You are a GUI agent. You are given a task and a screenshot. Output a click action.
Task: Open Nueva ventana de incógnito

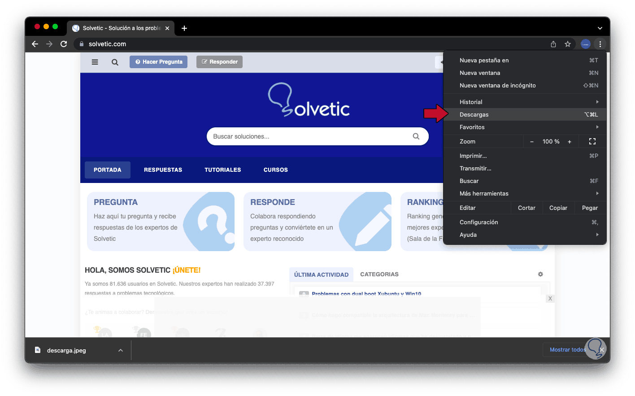coord(525,85)
